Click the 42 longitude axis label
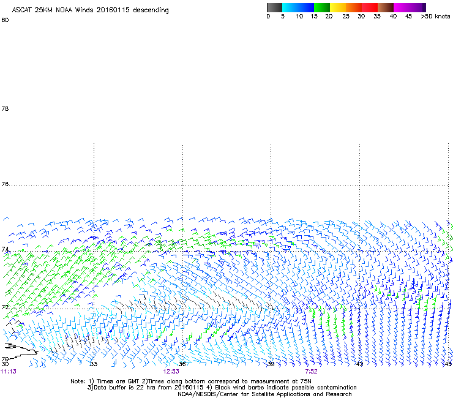453x398 pixels. 359,364
